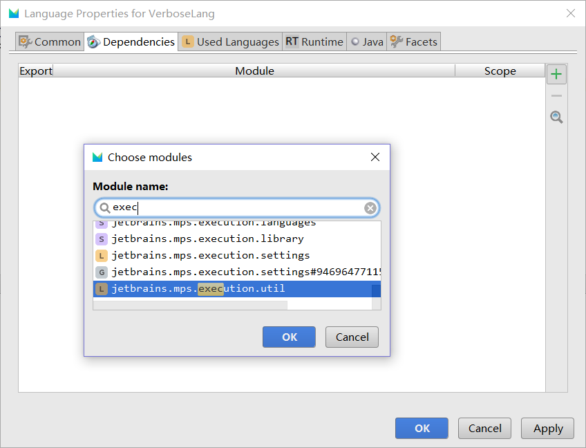This screenshot has height=448, width=586.
Task: Open the Runtime tab
Action: [x=314, y=42]
